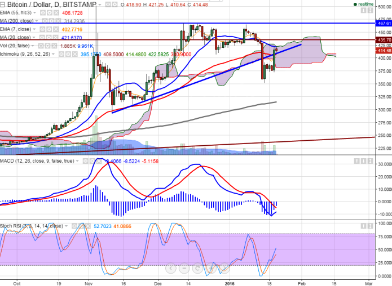Remove the EMA (55, hlc3) indicator
This screenshot has width=392, height=286.
click(x=56, y=13)
